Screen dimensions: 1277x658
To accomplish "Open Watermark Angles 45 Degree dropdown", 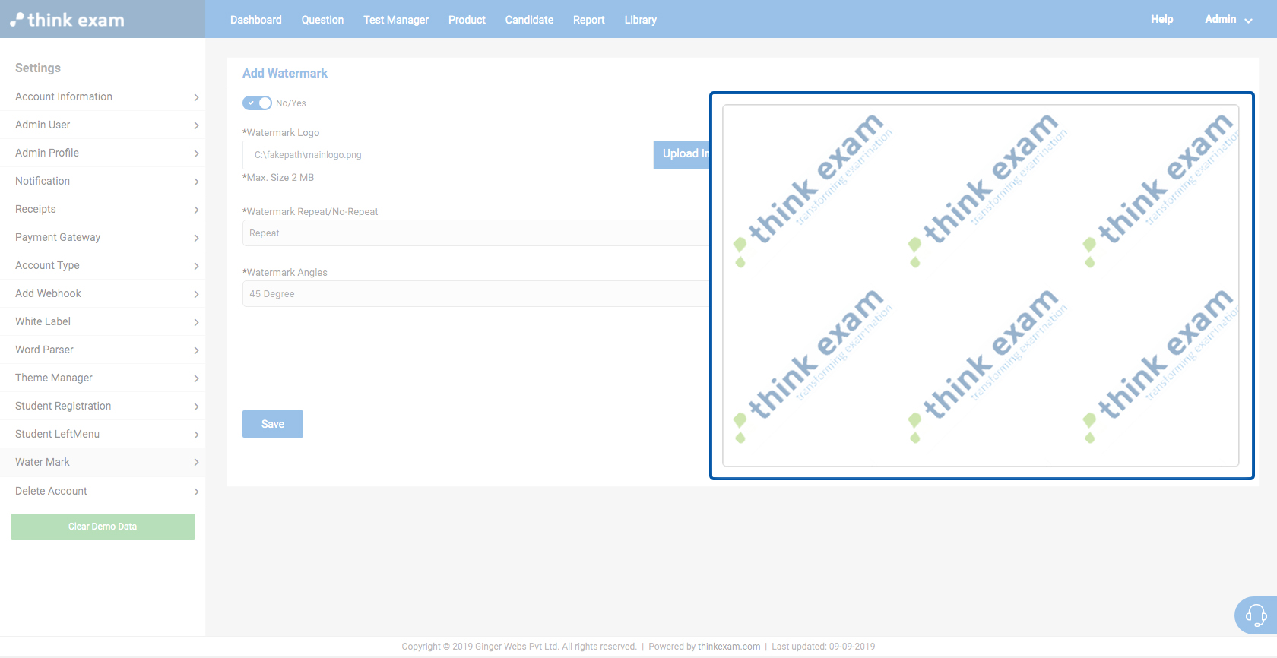I will pos(476,294).
